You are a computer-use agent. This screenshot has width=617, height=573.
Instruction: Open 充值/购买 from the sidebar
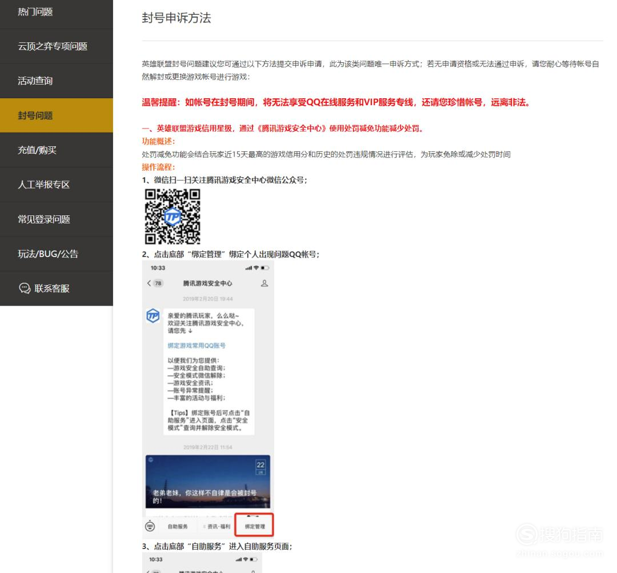click(56, 150)
